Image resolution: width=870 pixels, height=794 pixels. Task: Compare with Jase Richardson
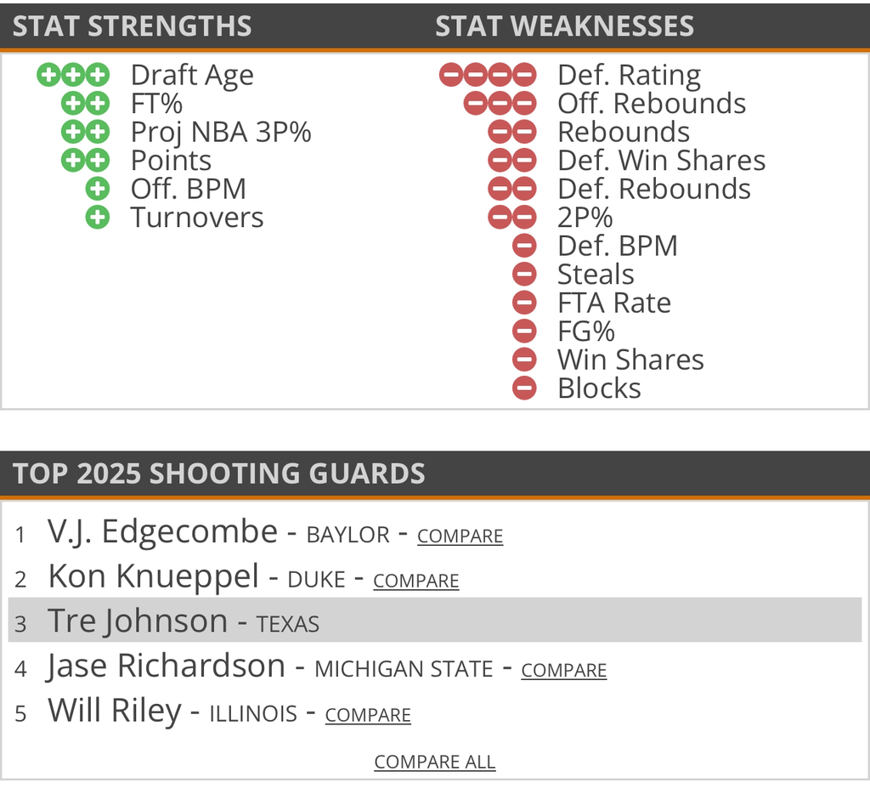point(563,671)
